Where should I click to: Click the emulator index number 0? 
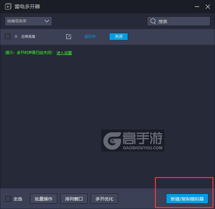[16, 37]
